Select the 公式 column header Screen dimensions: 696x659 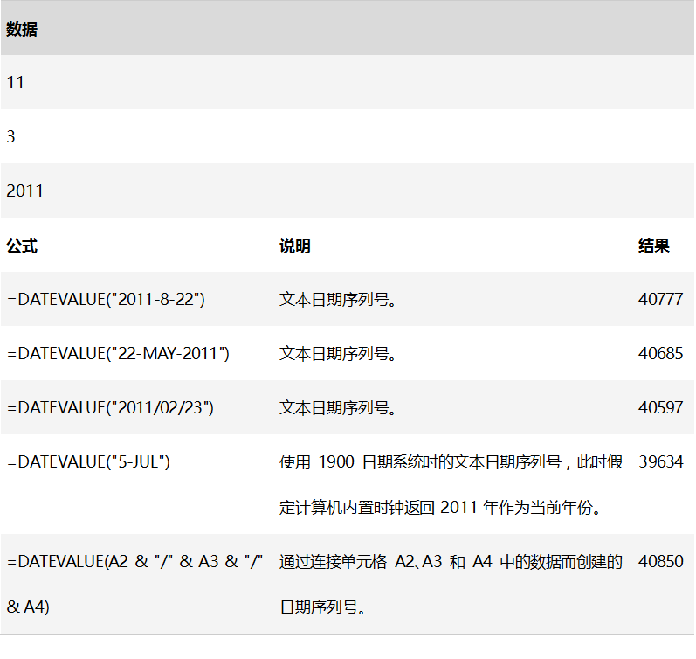pyautogui.click(x=22, y=246)
